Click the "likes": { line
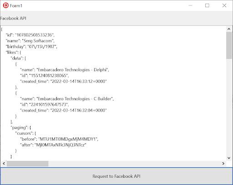 pyautogui.click(x=14, y=52)
